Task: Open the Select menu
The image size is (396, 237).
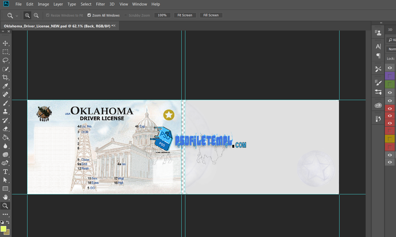Action: point(86,4)
